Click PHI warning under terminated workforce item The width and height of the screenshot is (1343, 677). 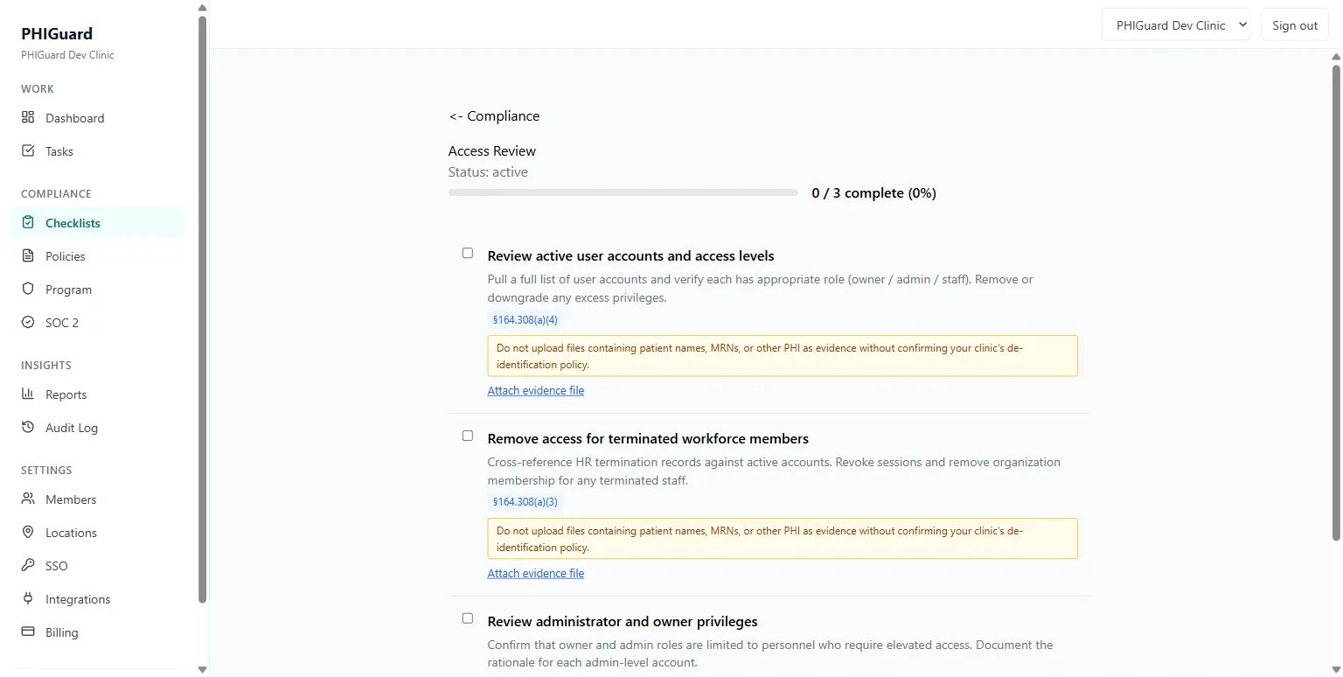point(783,539)
